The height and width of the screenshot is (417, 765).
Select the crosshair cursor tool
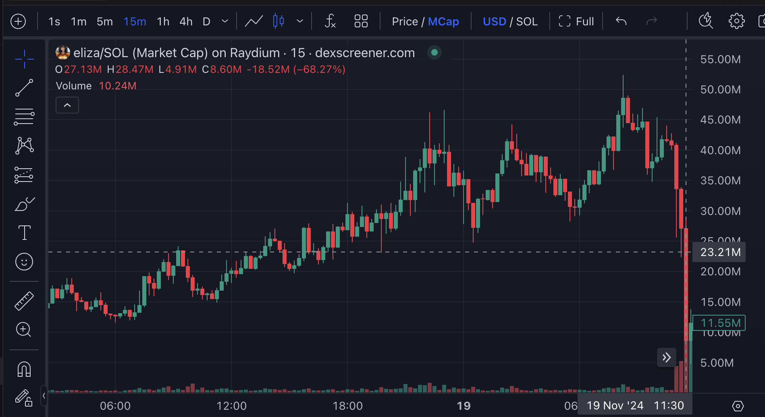click(24, 59)
